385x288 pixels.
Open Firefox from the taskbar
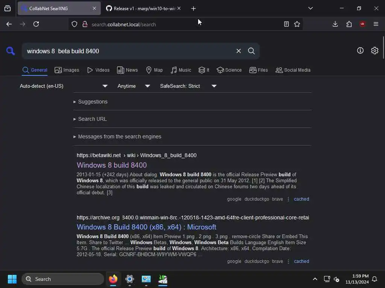113,279
